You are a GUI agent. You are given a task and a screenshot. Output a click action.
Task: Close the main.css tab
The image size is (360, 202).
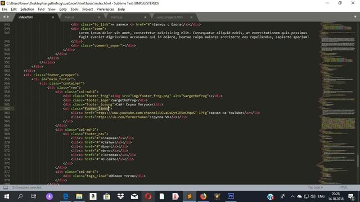145,17
